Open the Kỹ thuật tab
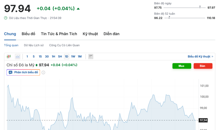 90,34
